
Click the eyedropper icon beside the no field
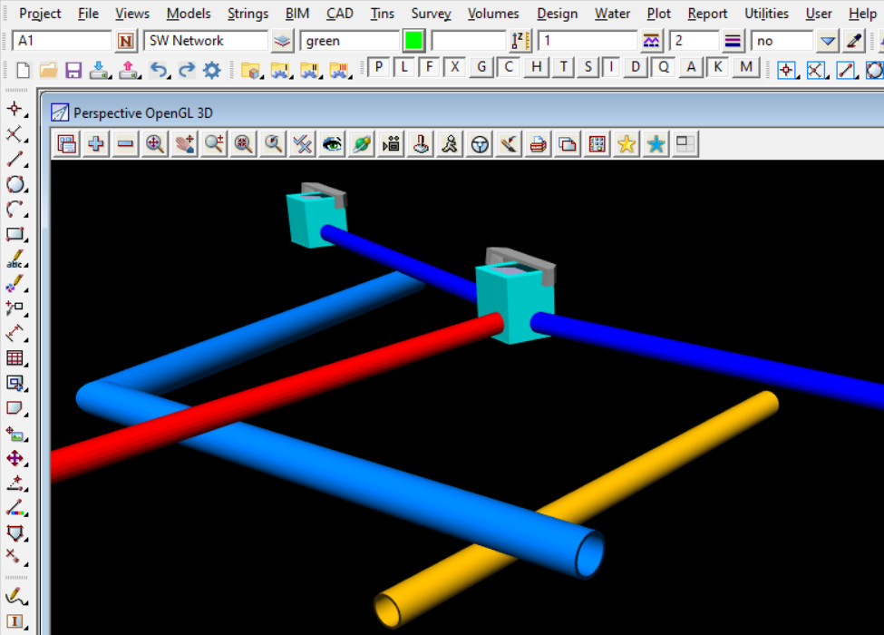[853, 41]
